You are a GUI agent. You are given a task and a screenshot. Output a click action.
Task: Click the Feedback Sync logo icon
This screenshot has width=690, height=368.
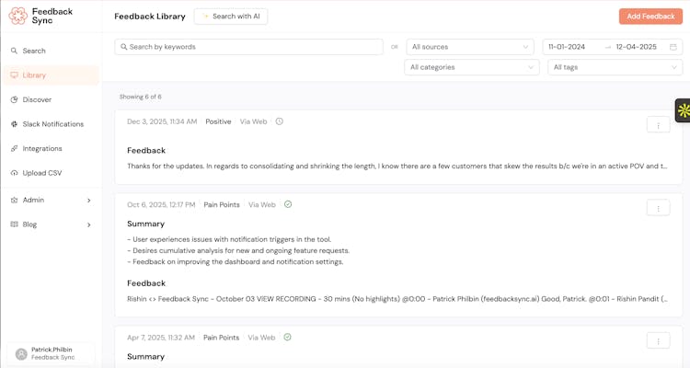point(17,16)
